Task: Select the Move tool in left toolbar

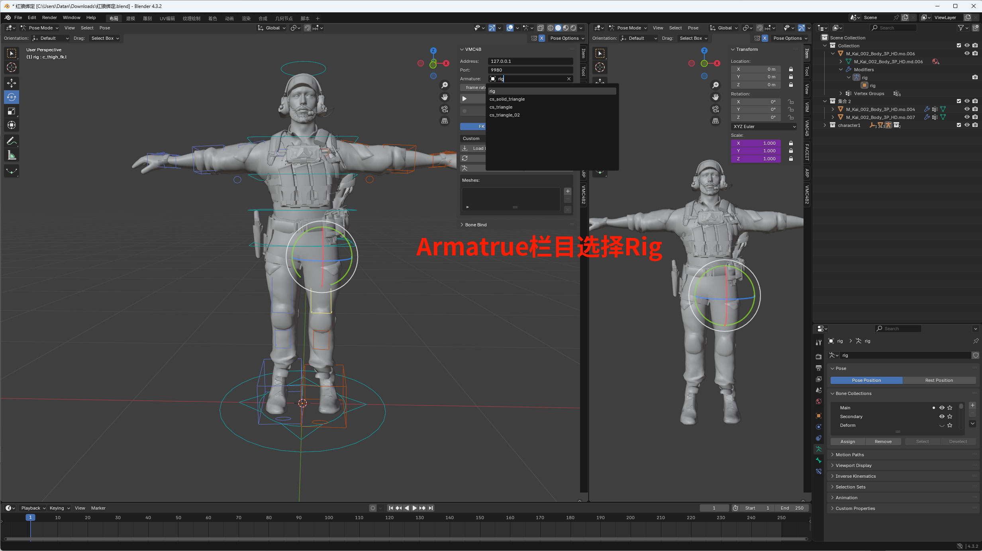Action: pos(12,83)
